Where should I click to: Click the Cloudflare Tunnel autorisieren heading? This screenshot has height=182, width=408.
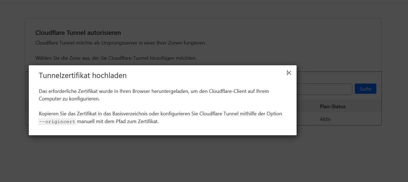[78, 33]
